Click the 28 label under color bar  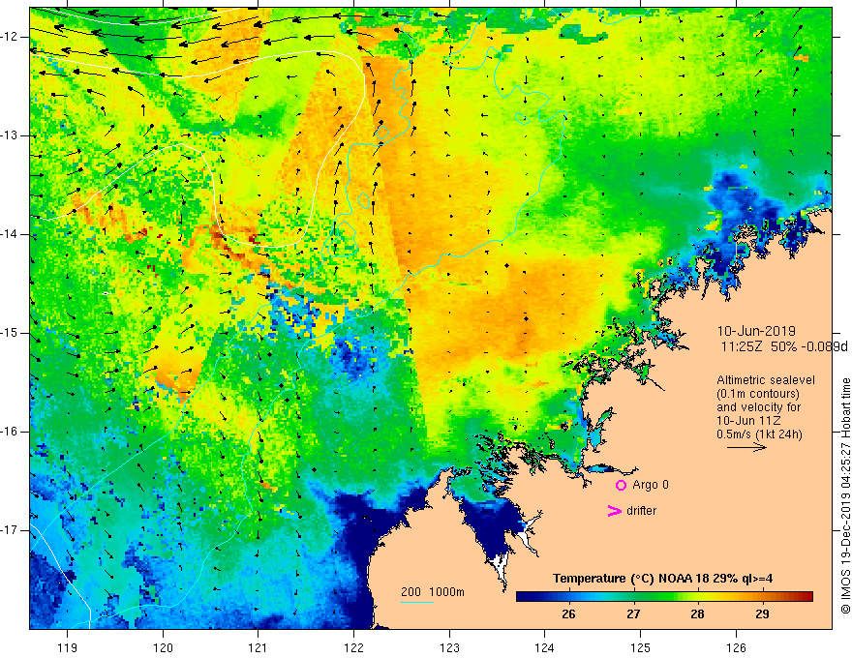[x=697, y=614]
